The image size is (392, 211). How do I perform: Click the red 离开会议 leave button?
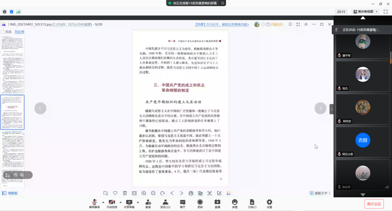[374, 204]
